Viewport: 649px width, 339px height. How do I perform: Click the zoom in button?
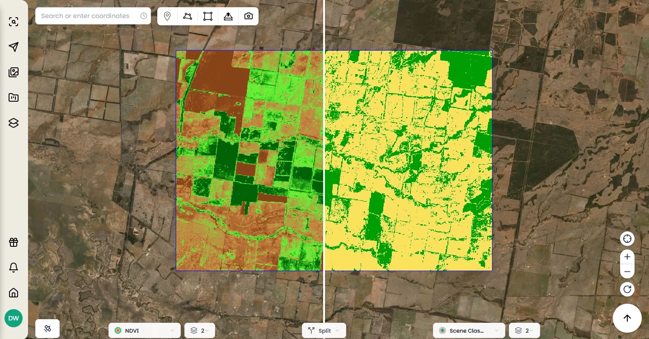click(627, 257)
